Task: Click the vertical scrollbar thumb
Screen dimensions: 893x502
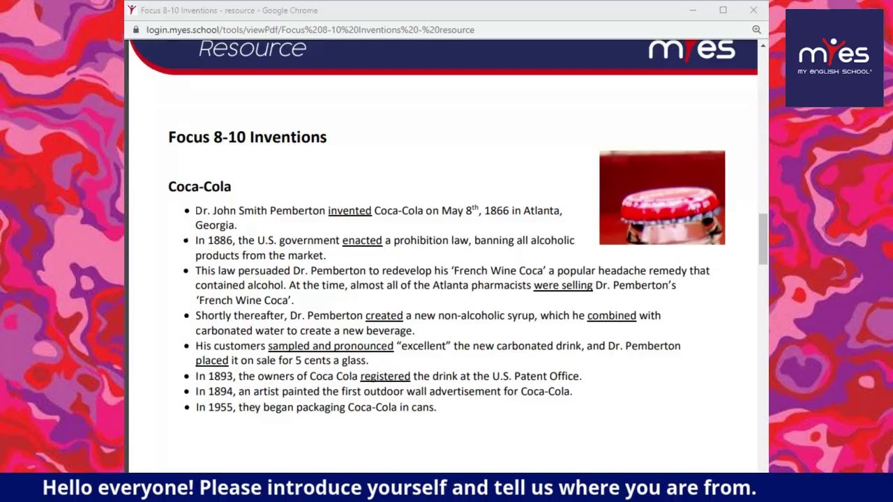Action: (763, 238)
